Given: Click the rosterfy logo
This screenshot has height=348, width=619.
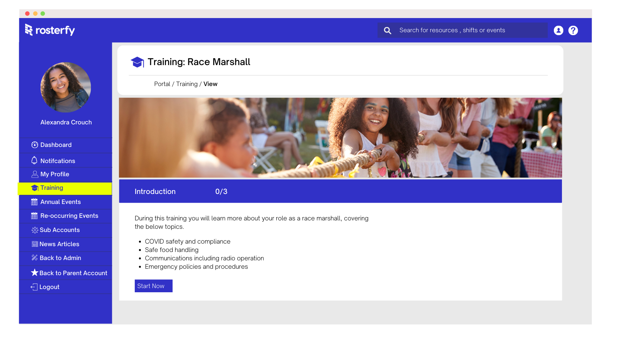Looking at the screenshot, I should tap(50, 30).
